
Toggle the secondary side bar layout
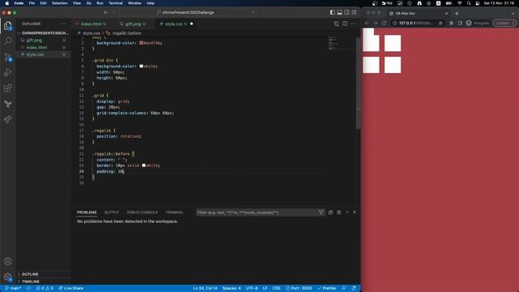(347, 13)
